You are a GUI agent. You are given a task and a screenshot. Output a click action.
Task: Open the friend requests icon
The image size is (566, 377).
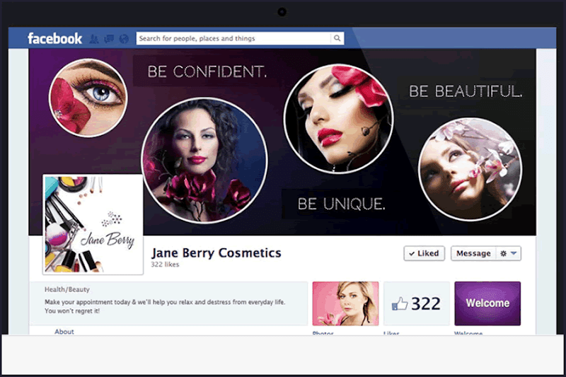coord(94,39)
